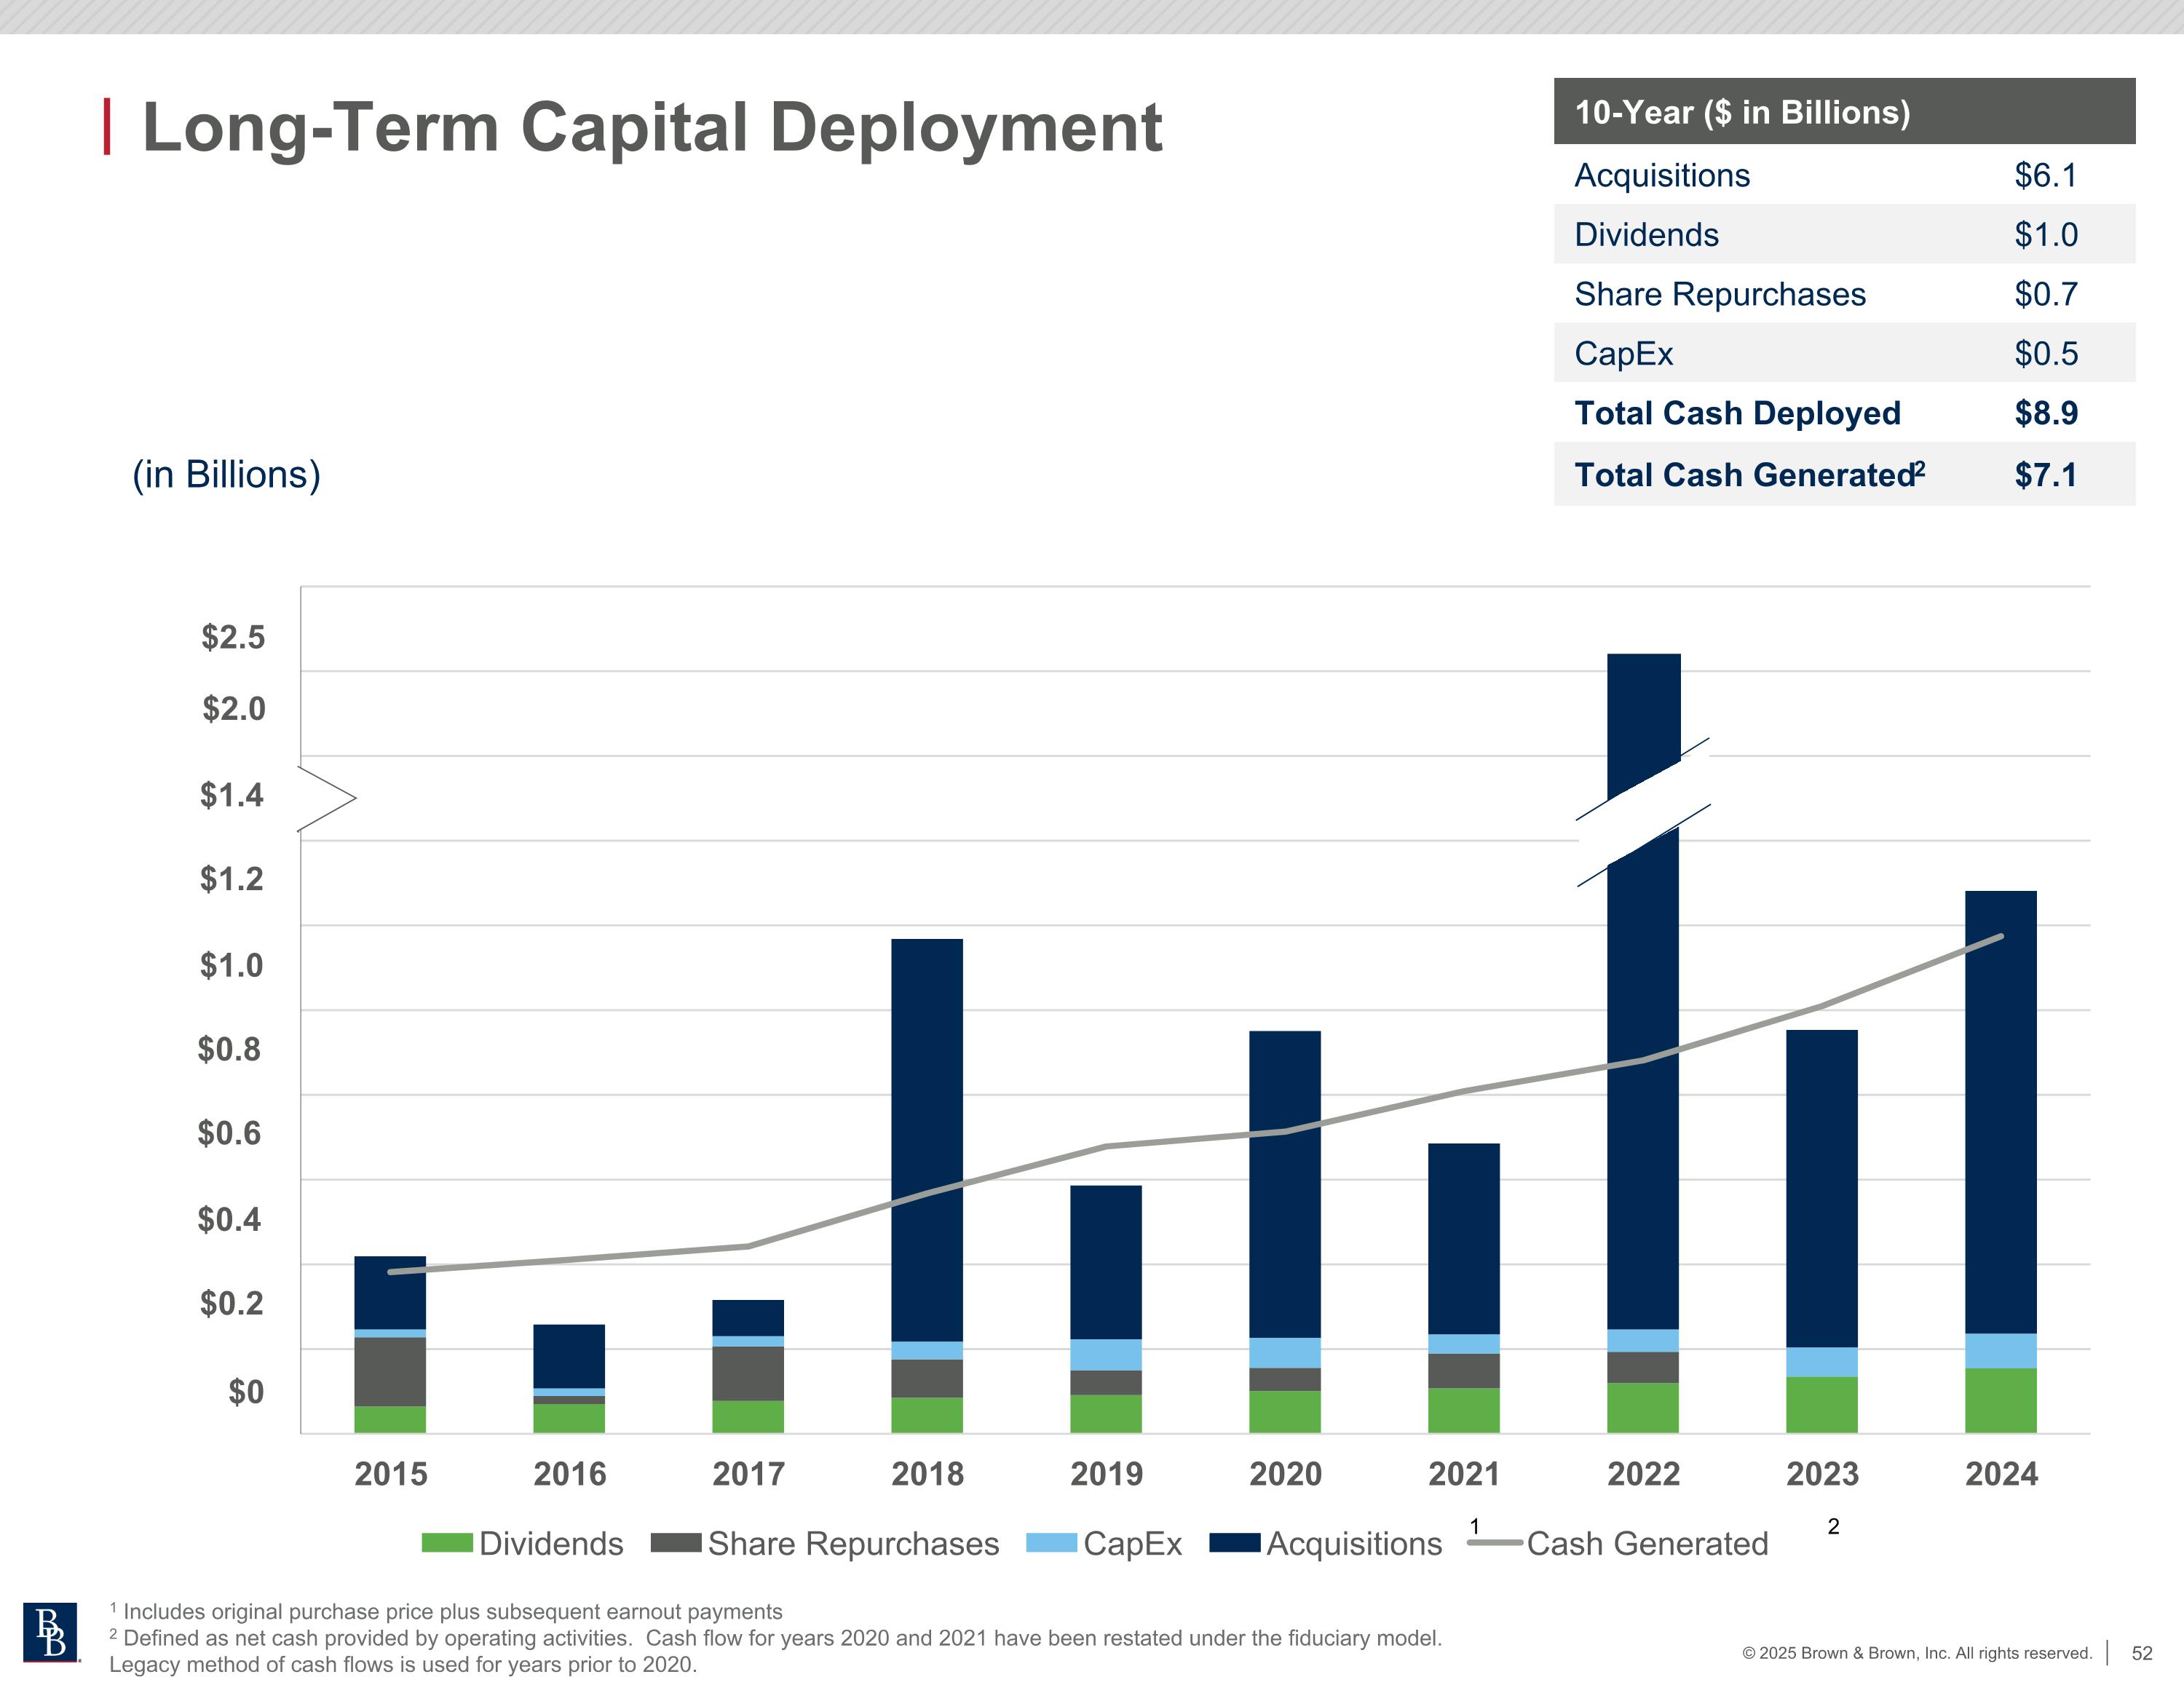Image resolution: width=2184 pixels, height=1685 pixels.
Task: Click the bar break mark on 2022 column
Action: pos(1643,812)
